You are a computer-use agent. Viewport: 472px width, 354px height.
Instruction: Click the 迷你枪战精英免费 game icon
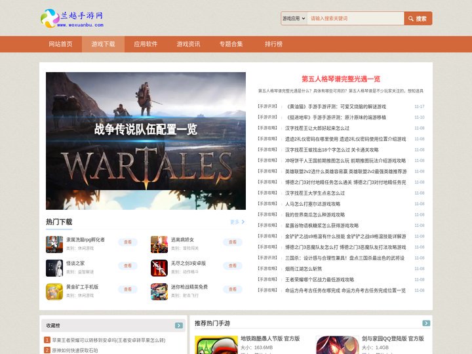pyautogui.click(x=159, y=291)
